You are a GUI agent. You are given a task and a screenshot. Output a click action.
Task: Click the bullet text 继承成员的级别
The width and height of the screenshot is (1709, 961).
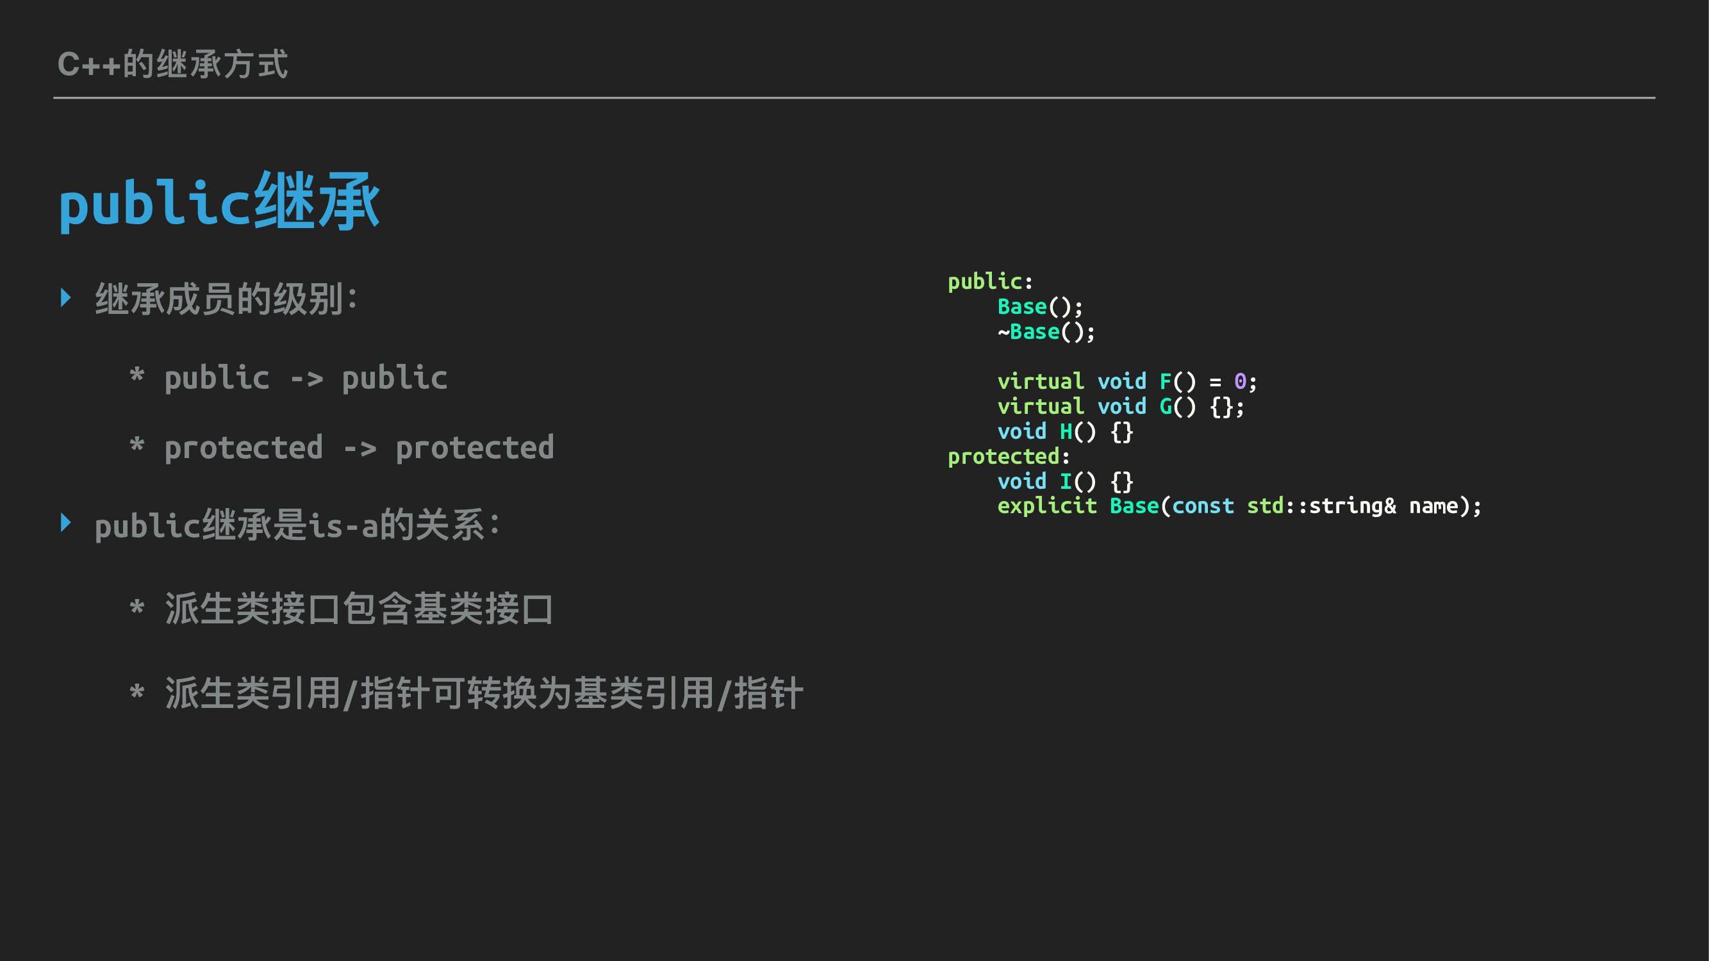click(x=226, y=299)
